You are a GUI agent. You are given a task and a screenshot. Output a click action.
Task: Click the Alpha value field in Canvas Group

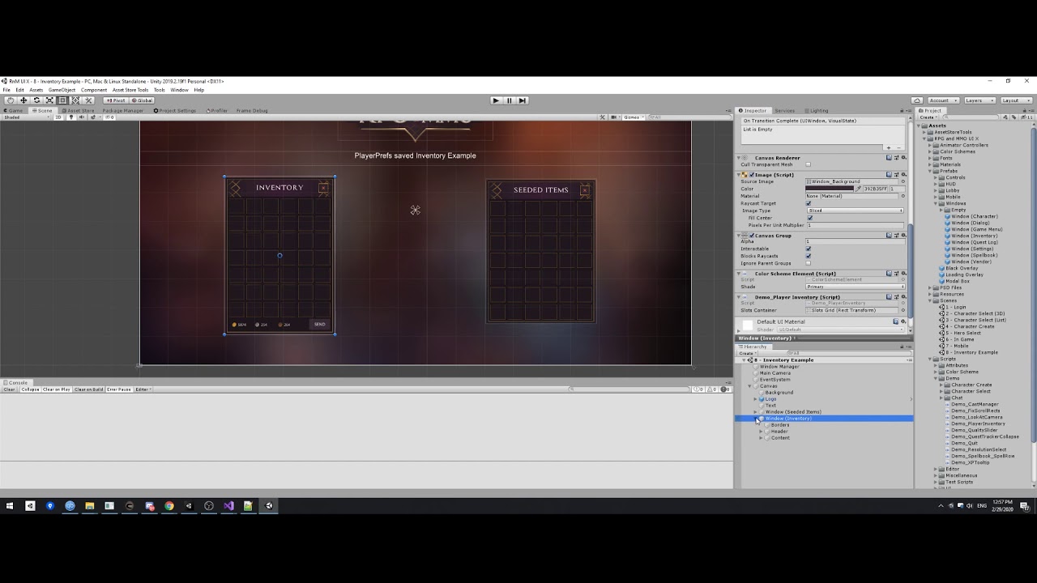855,241
